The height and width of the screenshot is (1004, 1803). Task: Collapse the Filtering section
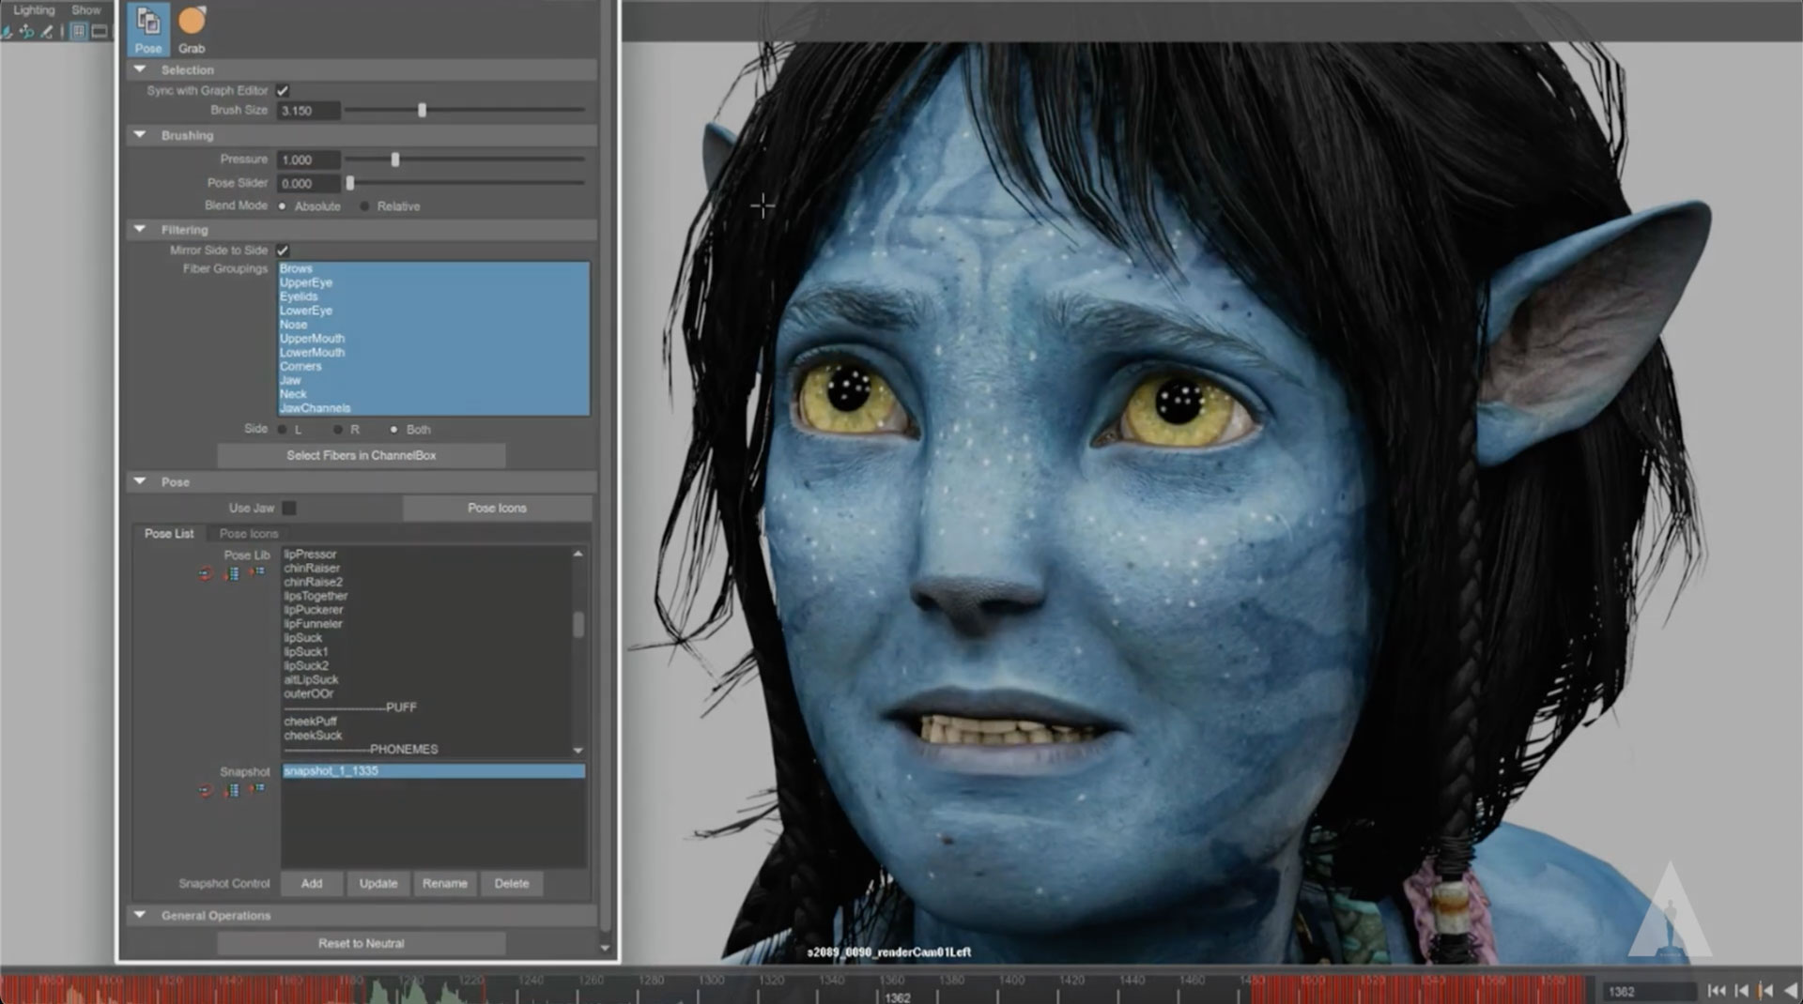[140, 229]
